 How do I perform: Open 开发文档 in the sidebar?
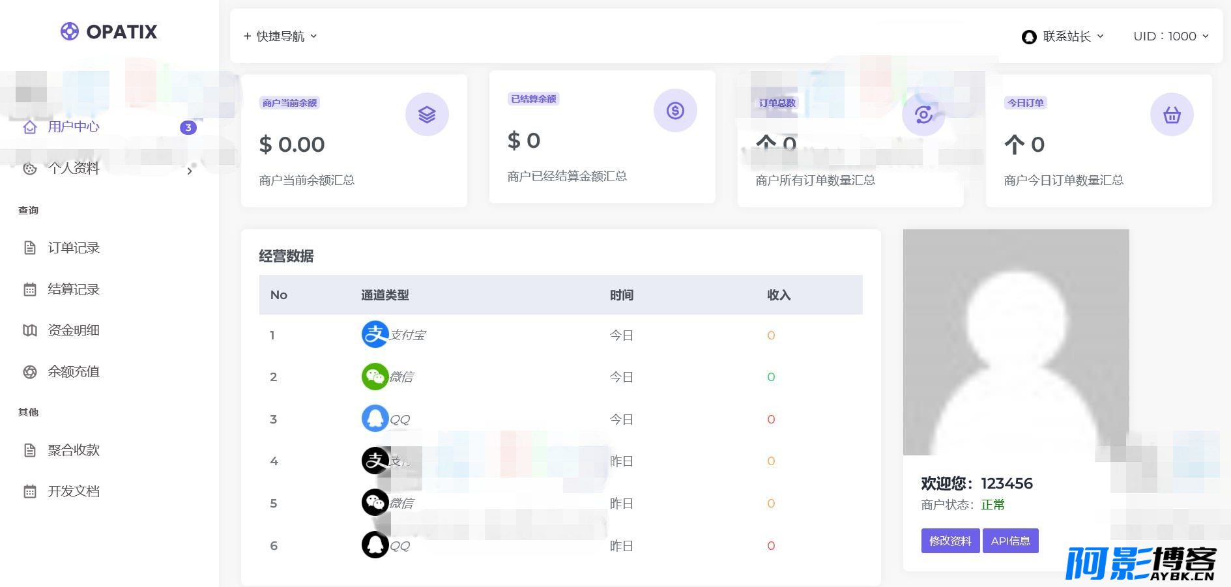click(x=74, y=491)
